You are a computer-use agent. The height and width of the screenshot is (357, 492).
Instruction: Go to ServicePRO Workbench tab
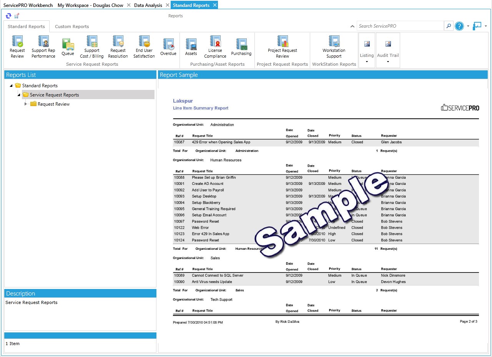pyautogui.click(x=28, y=5)
